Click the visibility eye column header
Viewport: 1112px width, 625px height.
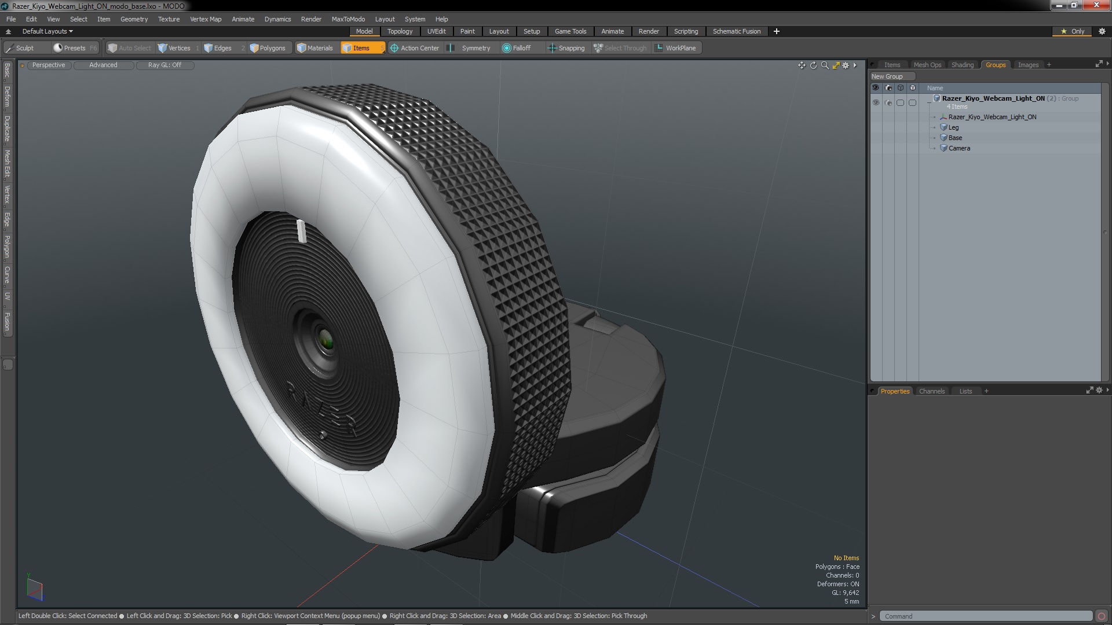click(876, 88)
